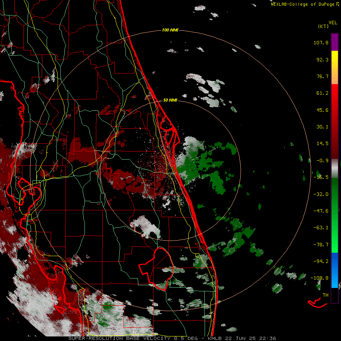Click the purple segment of velocity color bar
Viewport: 341px width, 341px height.
coord(335,42)
